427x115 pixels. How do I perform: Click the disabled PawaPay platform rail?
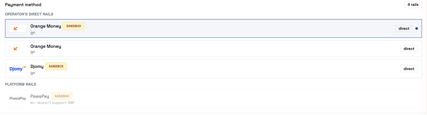(213, 99)
